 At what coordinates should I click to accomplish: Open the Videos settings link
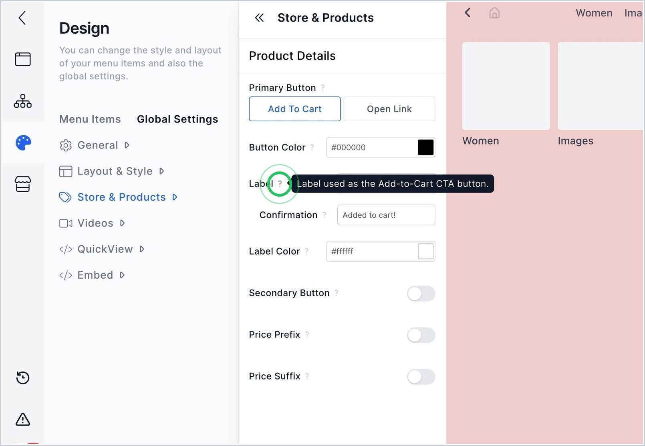click(x=95, y=223)
